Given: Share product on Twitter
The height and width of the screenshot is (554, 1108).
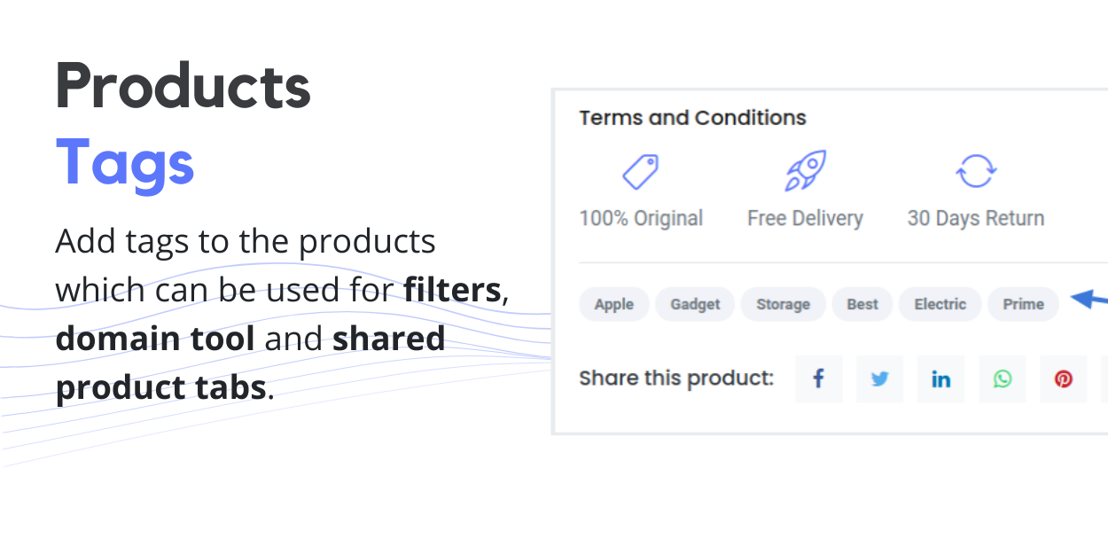Looking at the screenshot, I should (x=879, y=379).
